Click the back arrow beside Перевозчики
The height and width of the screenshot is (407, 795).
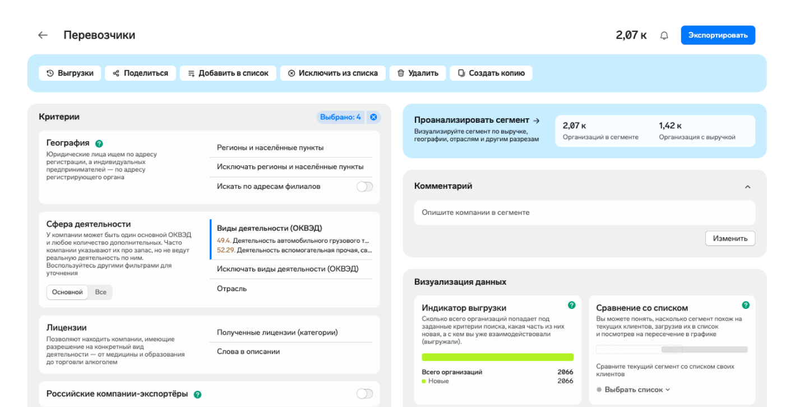pyautogui.click(x=42, y=35)
